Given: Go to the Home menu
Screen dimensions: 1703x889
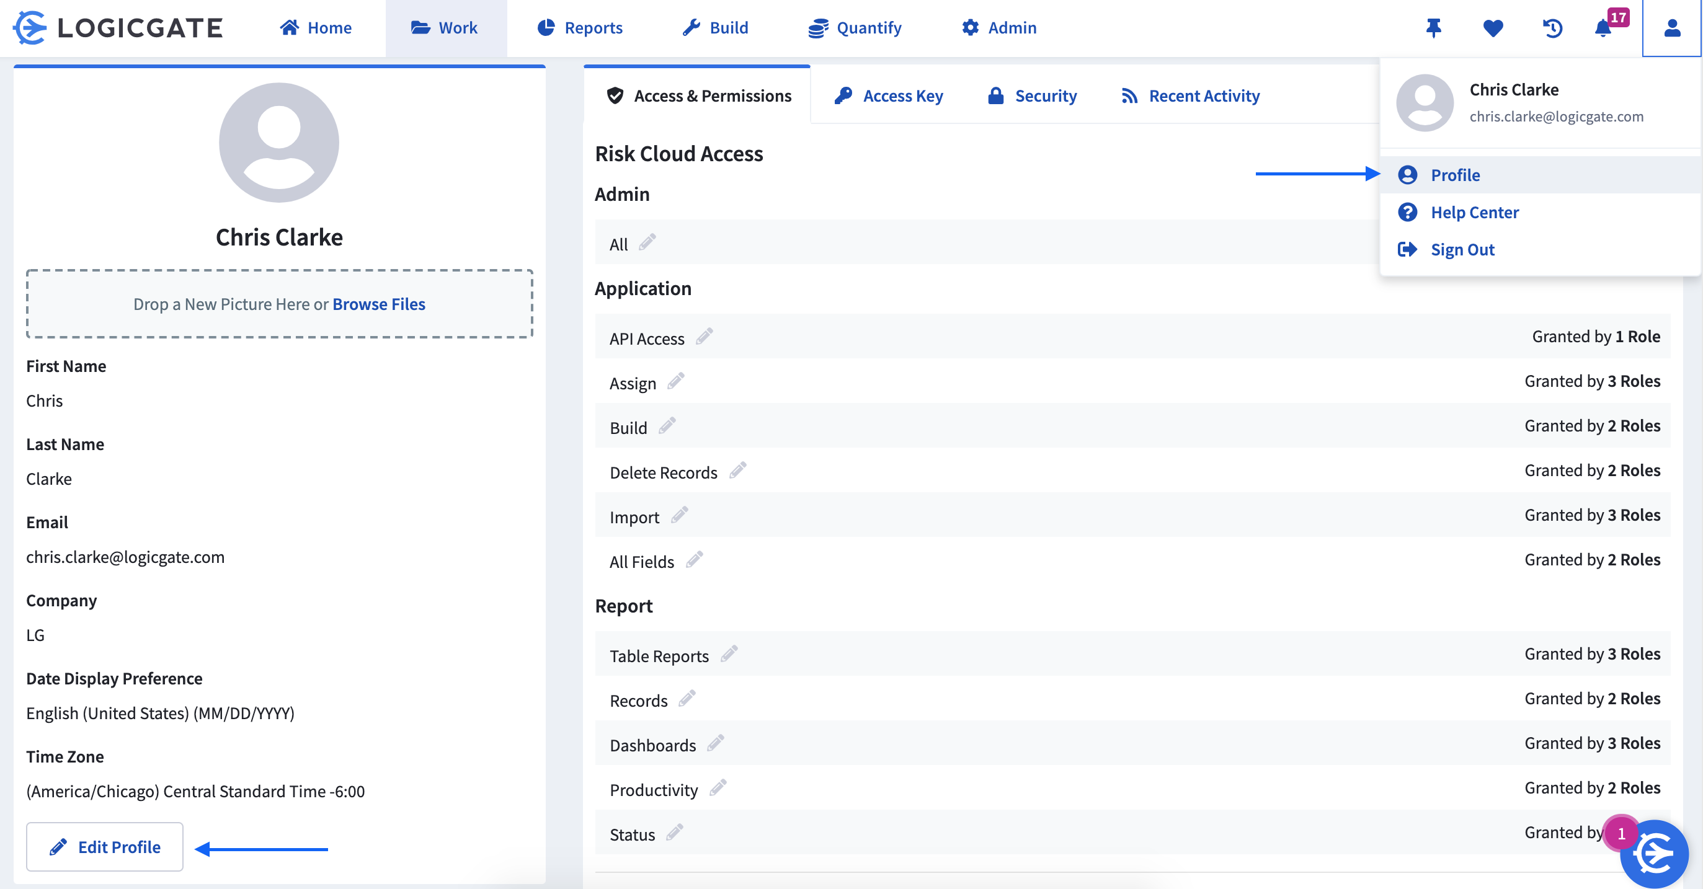Looking at the screenshot, I should coord(315,28).
